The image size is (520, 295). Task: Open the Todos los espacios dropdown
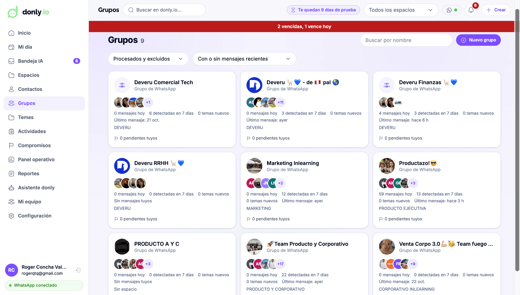(x=401, y=10)
